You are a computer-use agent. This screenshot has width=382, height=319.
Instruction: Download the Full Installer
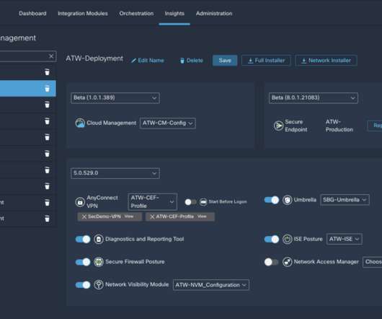[266, 61]
